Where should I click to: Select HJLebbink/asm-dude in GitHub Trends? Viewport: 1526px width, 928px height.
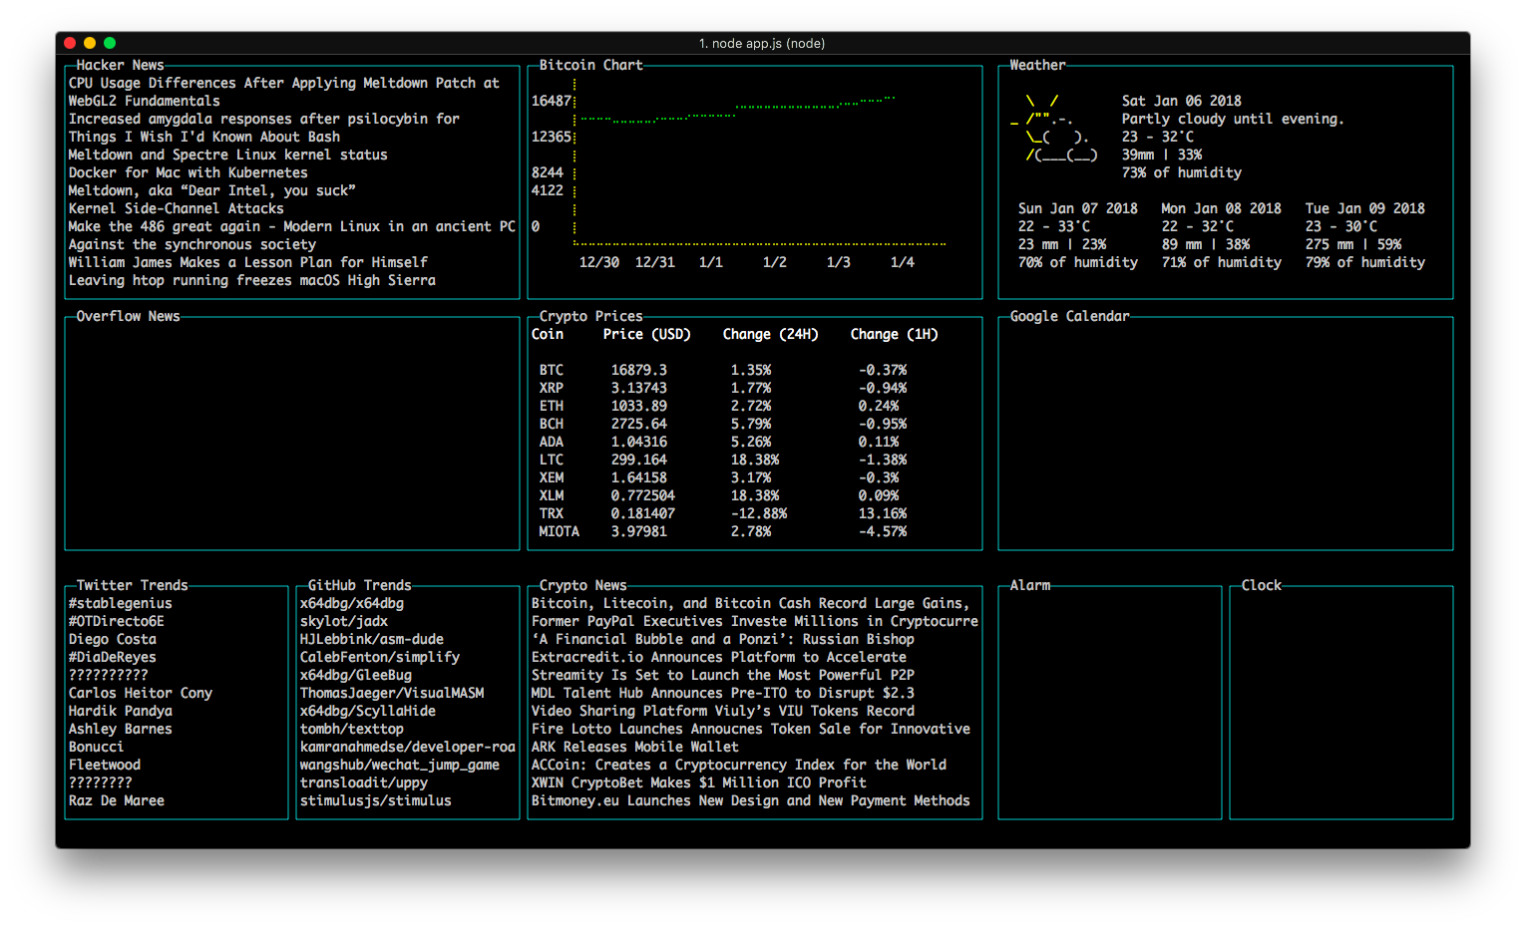click(371, 639)
